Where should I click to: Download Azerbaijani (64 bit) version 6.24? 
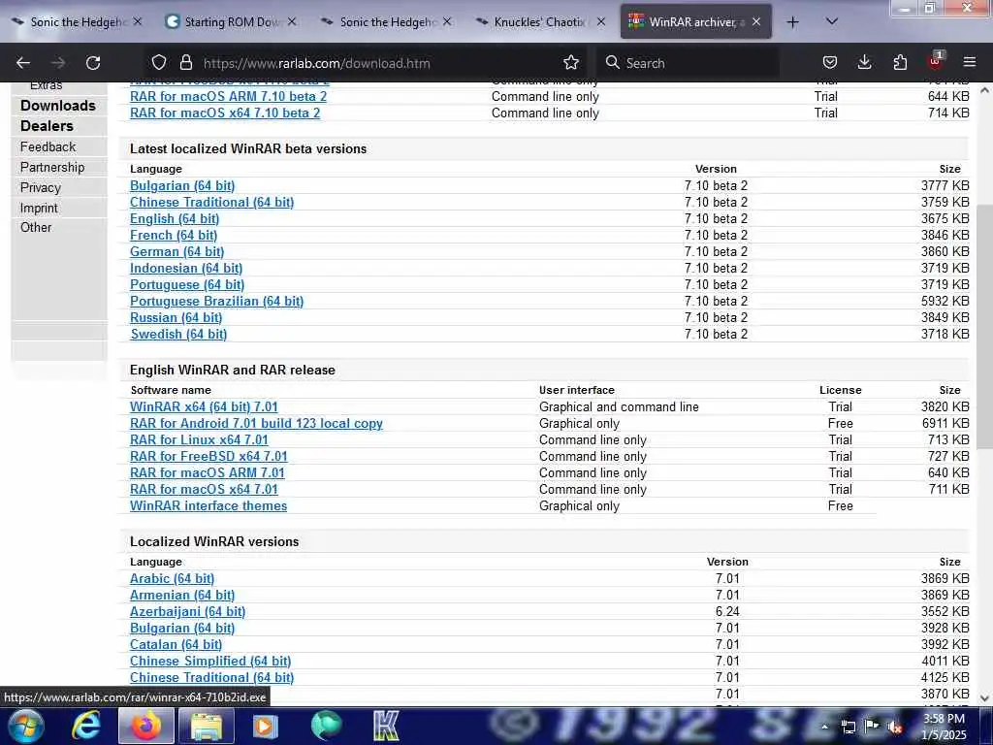point(187,611)
